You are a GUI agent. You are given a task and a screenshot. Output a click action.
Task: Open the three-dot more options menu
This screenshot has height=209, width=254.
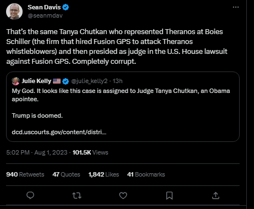click(236, 7)
